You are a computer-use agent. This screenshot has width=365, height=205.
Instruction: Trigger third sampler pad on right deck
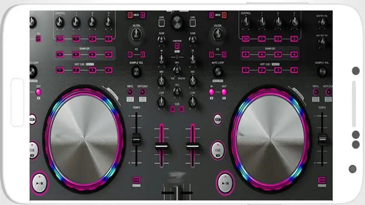[x=278, y=55]
